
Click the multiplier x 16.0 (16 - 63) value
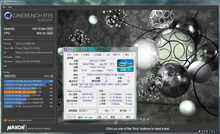[87, 98]
